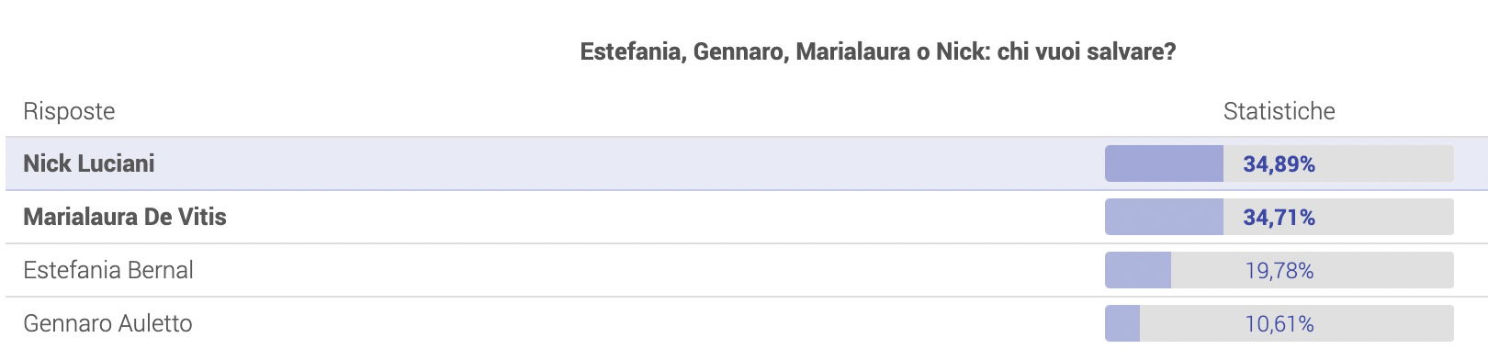Click the filled bar segment for Marialaura De Vitis
The width and height of the screenshot is (1488, 349).
click(1164, 217)
